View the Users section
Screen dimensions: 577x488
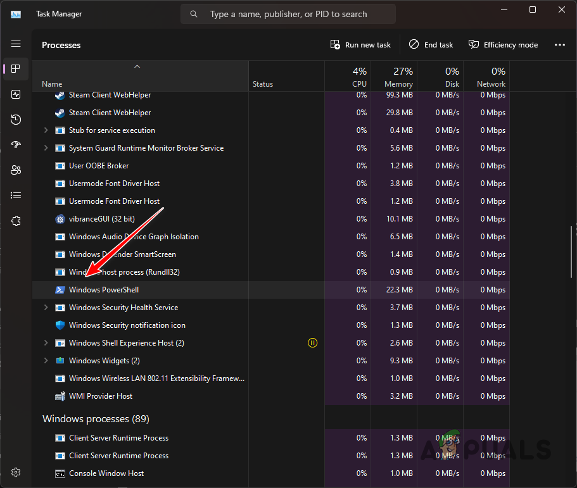click(x=16, y=170)
